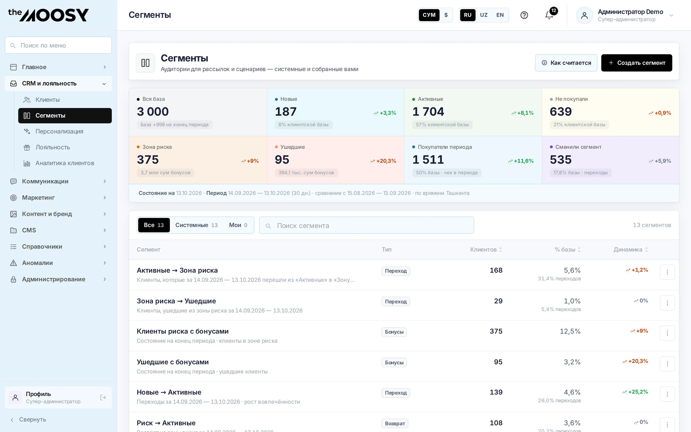The height and width of the screenshot is (432, 691).
Task: Click the magnifier icon in segment search
Action: (268, 226)
